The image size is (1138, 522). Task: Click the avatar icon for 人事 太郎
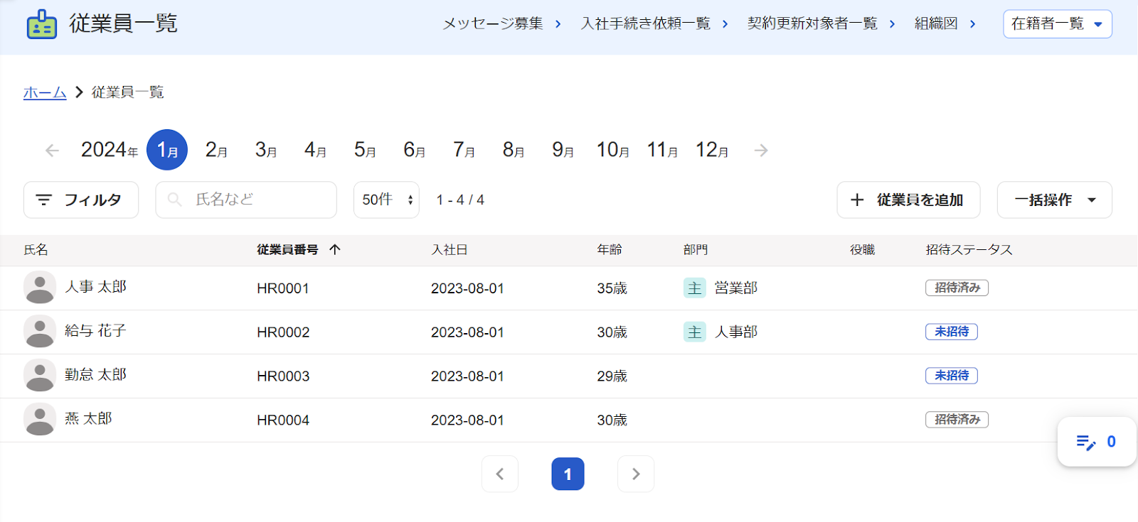(x=40, y=288)
